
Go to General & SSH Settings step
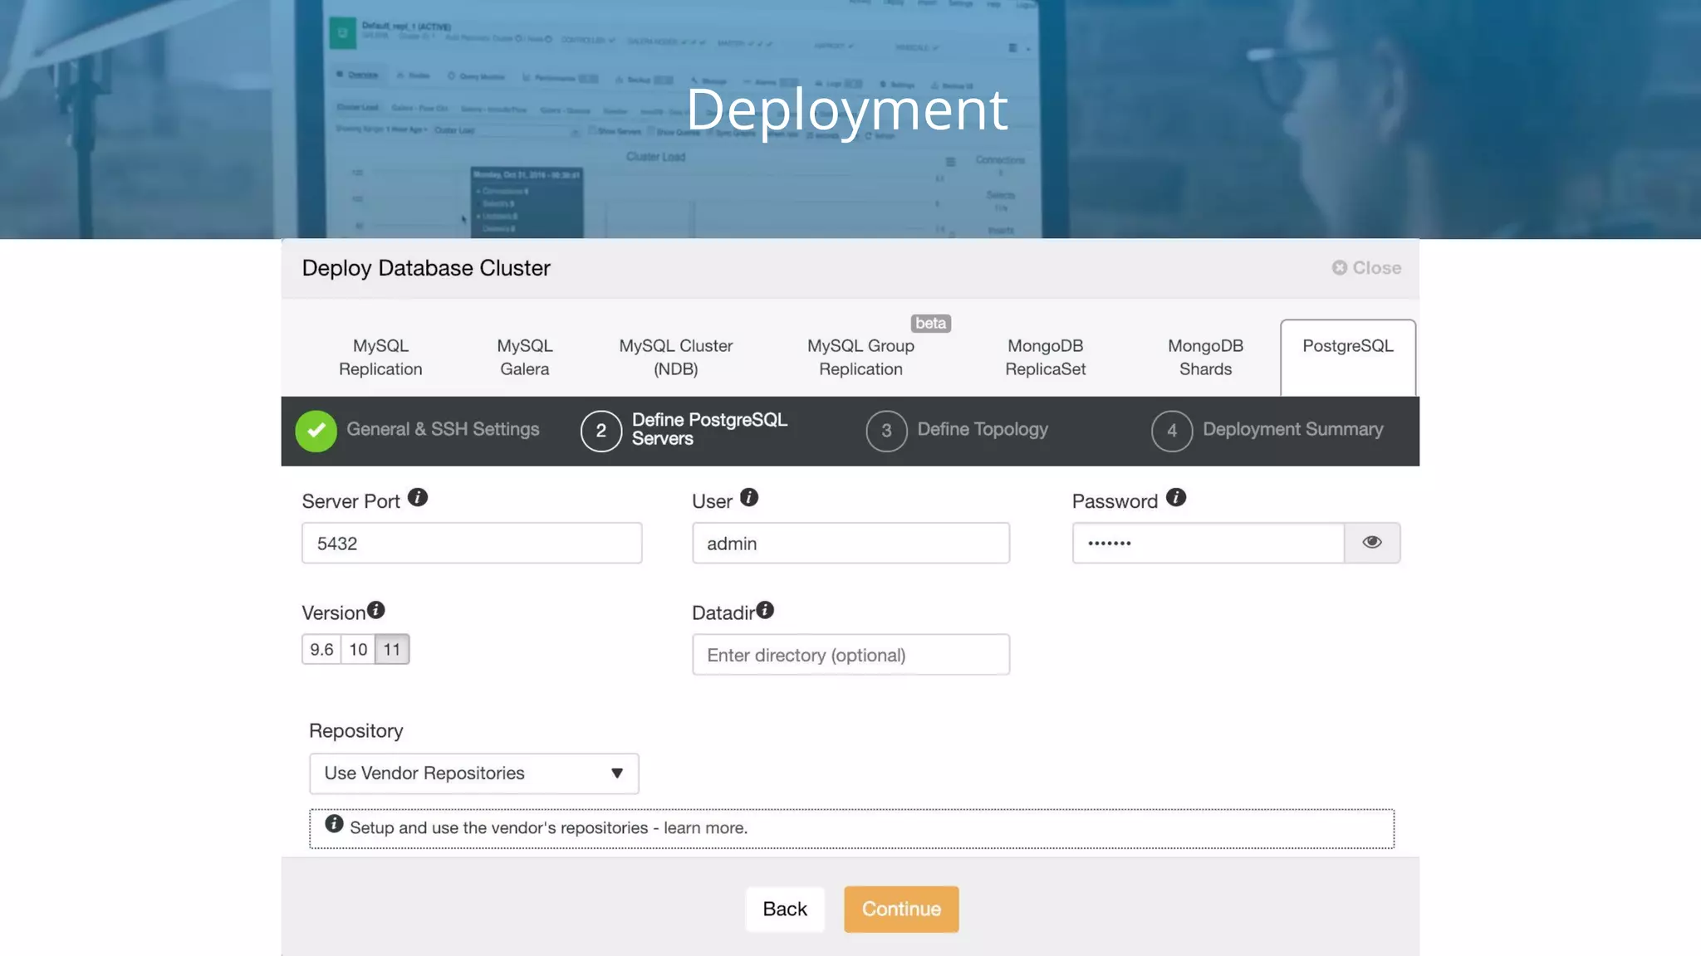tap(444, 429)
